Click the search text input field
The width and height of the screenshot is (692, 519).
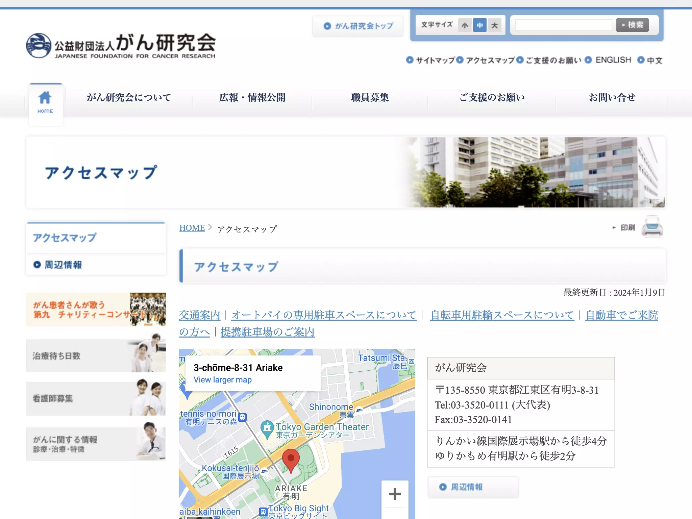click(x=563, y=25)
